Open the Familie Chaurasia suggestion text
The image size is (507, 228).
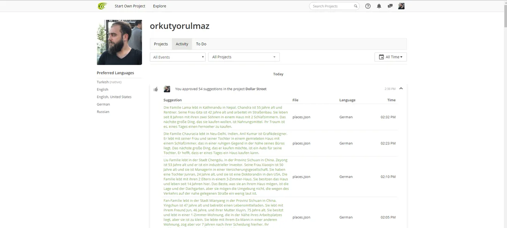click(x=226, y=143)
